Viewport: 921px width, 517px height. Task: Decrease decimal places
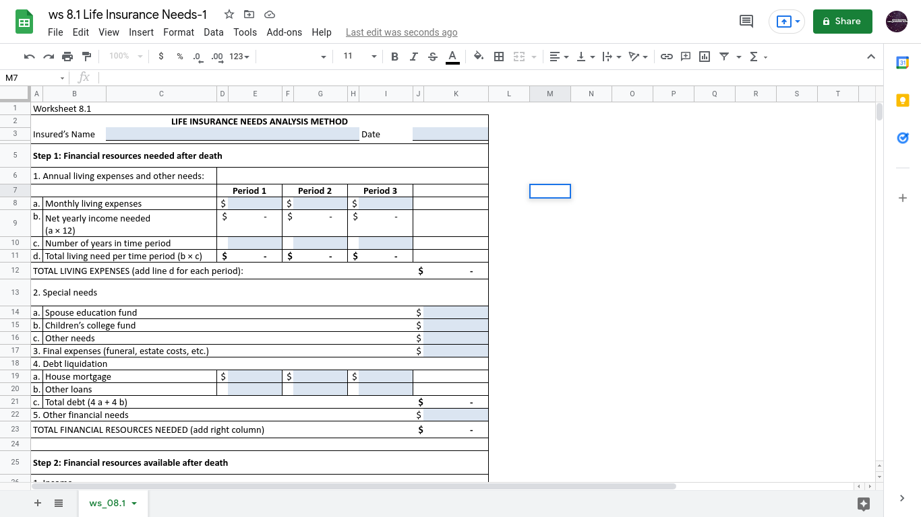(196, 57)
